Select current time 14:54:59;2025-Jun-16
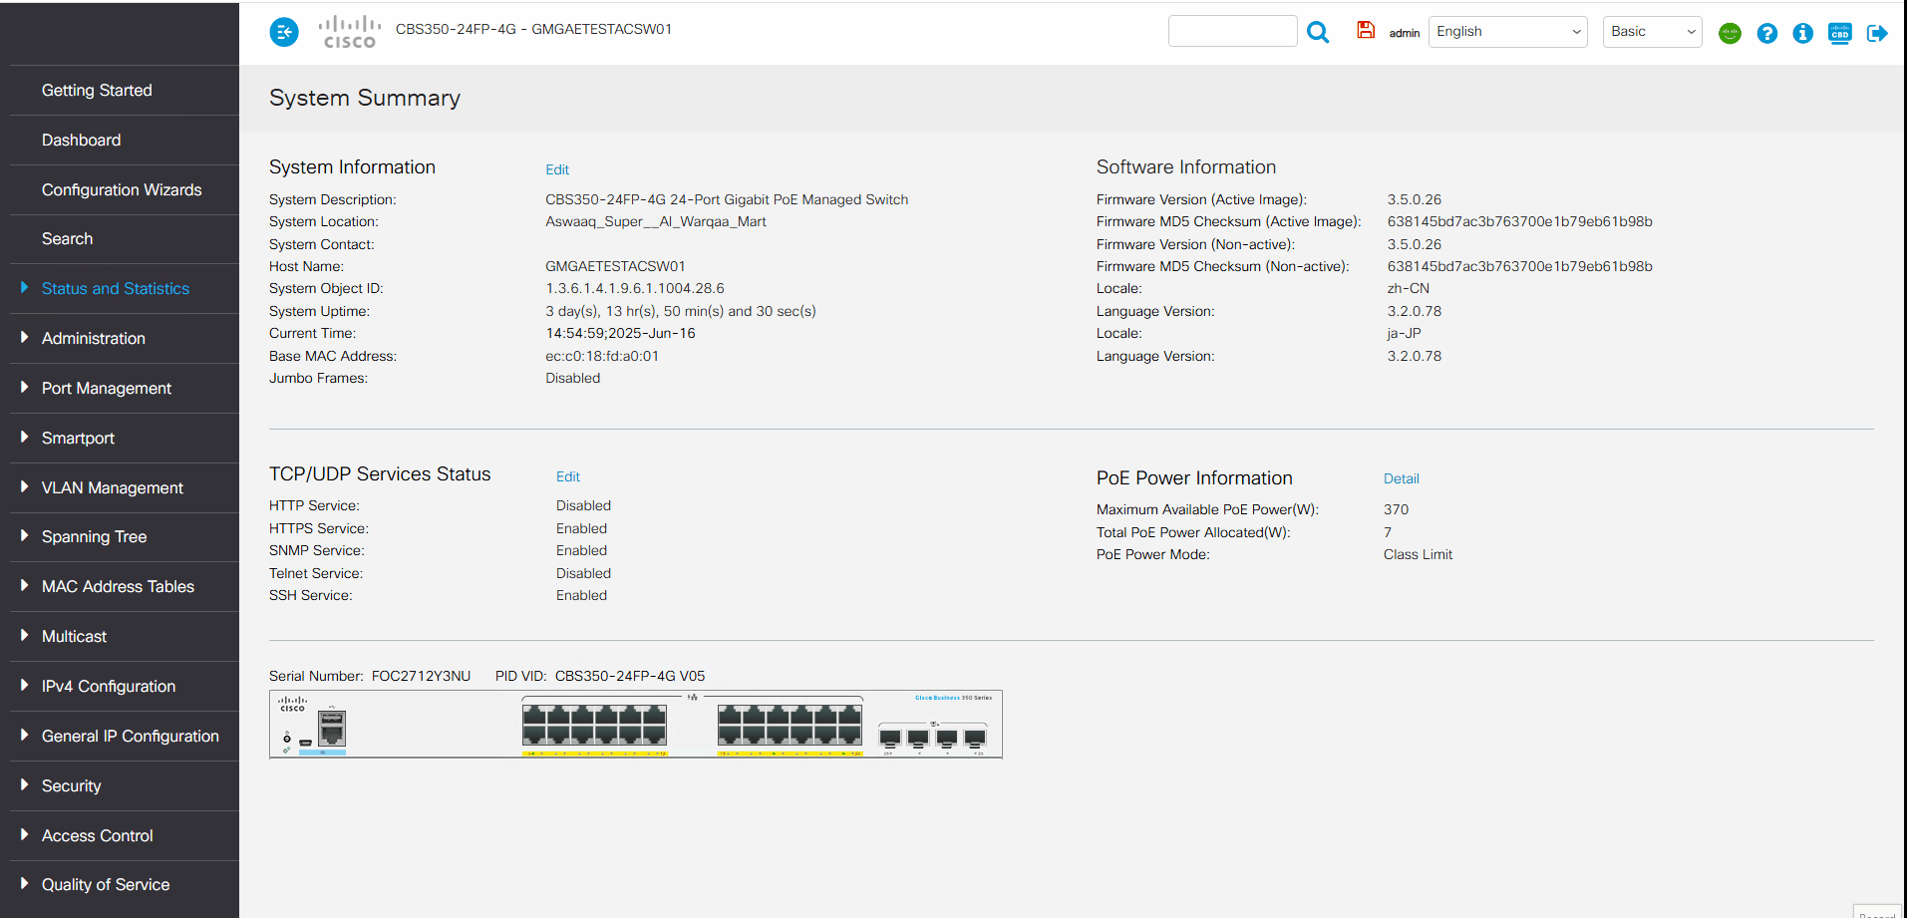 [620, 333]
